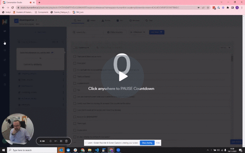245x153 pixels.
Task: Restart the Loom recording with the undo arrow
Action: pos(56,141)
